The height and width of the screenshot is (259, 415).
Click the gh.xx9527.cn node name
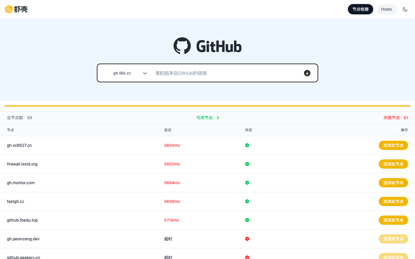[x=19, y=145]
